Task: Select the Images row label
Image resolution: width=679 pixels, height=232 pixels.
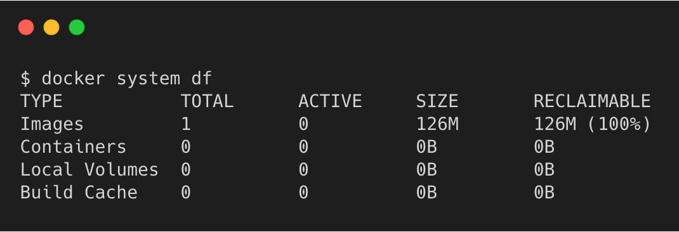Action: [x=52, y=124]
